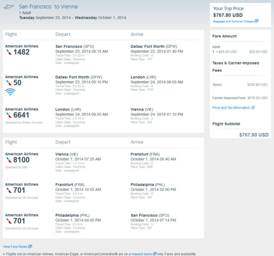This screenshot has height=256, width=274.
Task: Click the 1 Adult passenger text
Action: pyautogui.click(x=25, y=13)
